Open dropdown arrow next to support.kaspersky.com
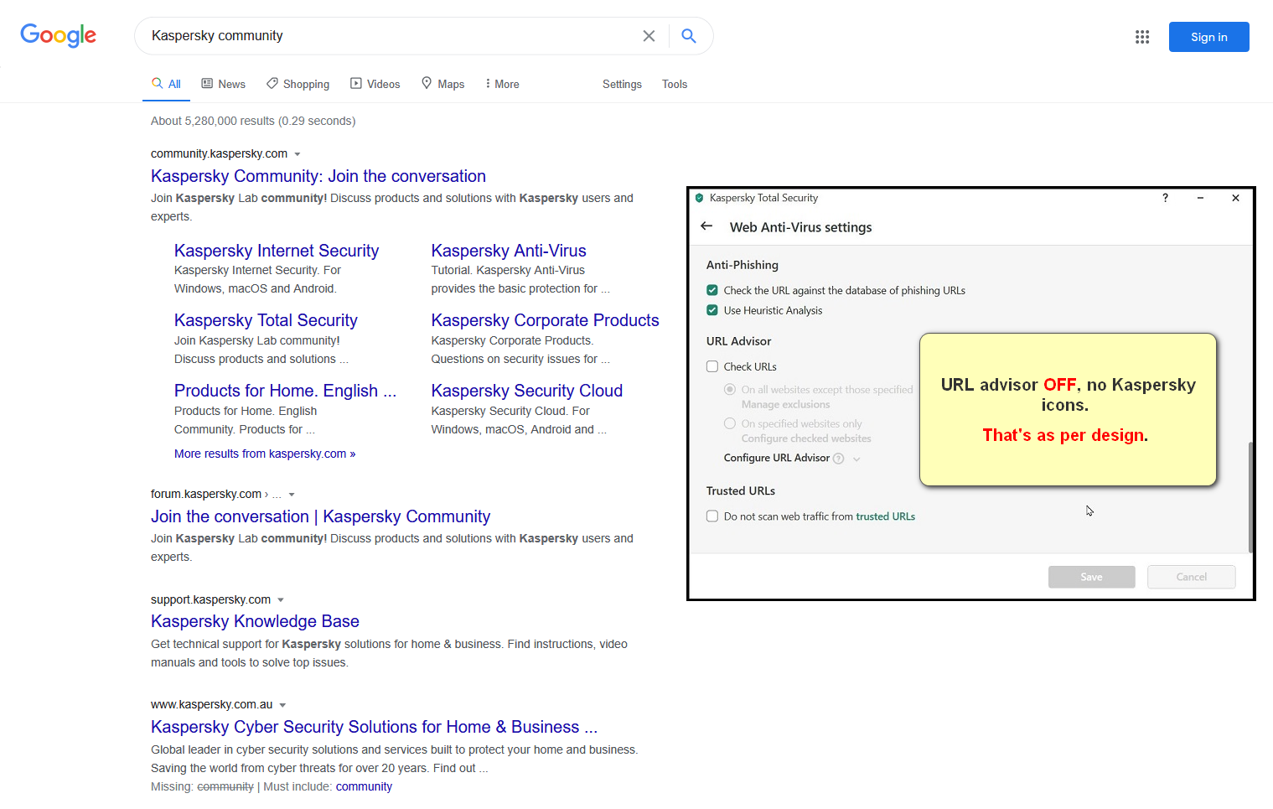The width and height of the screenshot is (1273, 809). pos(281,600)
